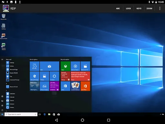Open the Microsoft Edge tile
Viewport: 165px width, 124px height.
click(x=34, y=76)
